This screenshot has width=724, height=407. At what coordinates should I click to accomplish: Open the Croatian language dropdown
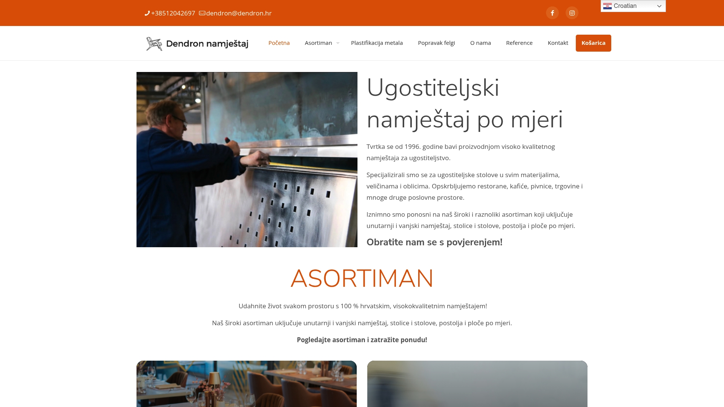[x=633, y=6]
